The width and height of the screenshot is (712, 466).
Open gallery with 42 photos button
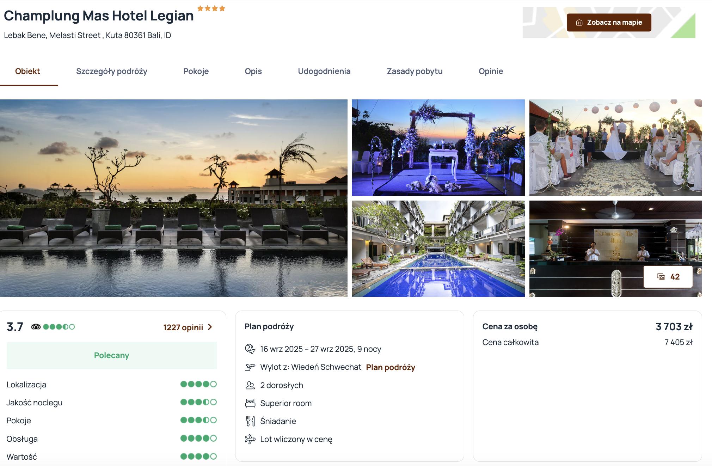(668, 277)
